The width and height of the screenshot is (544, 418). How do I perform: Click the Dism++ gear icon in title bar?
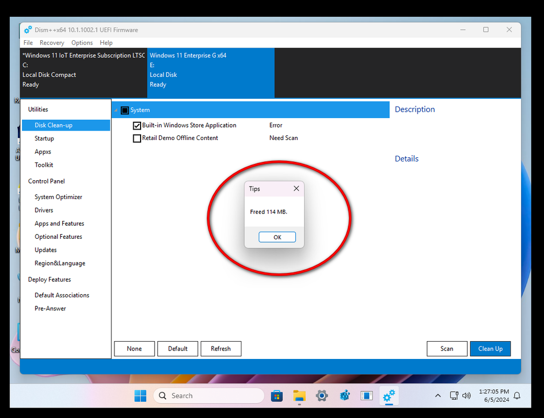[28, 30]
